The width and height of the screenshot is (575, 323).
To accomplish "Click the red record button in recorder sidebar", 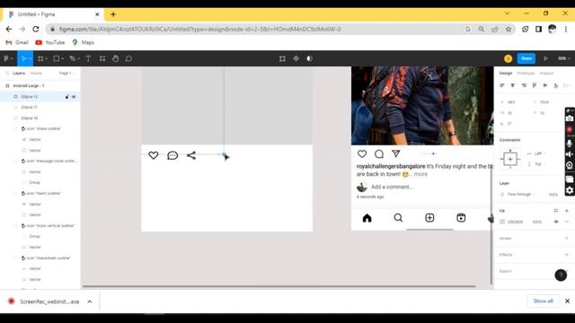I will pyautogui.click(x=570, y=129).
